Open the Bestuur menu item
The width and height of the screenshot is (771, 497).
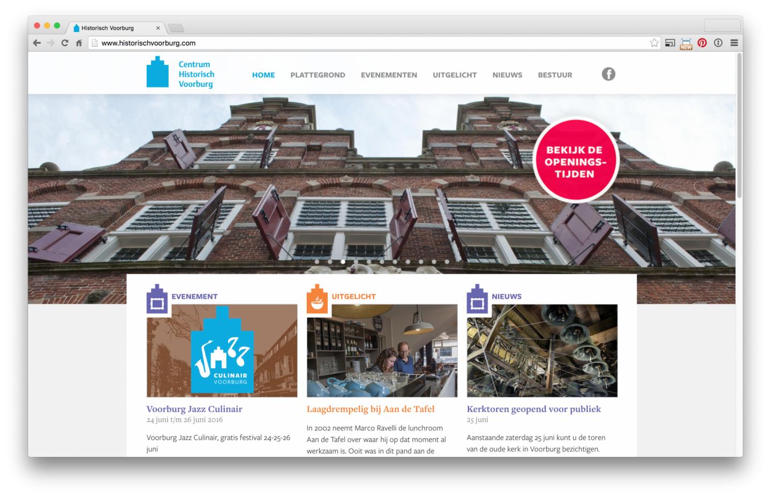[555, 75]
